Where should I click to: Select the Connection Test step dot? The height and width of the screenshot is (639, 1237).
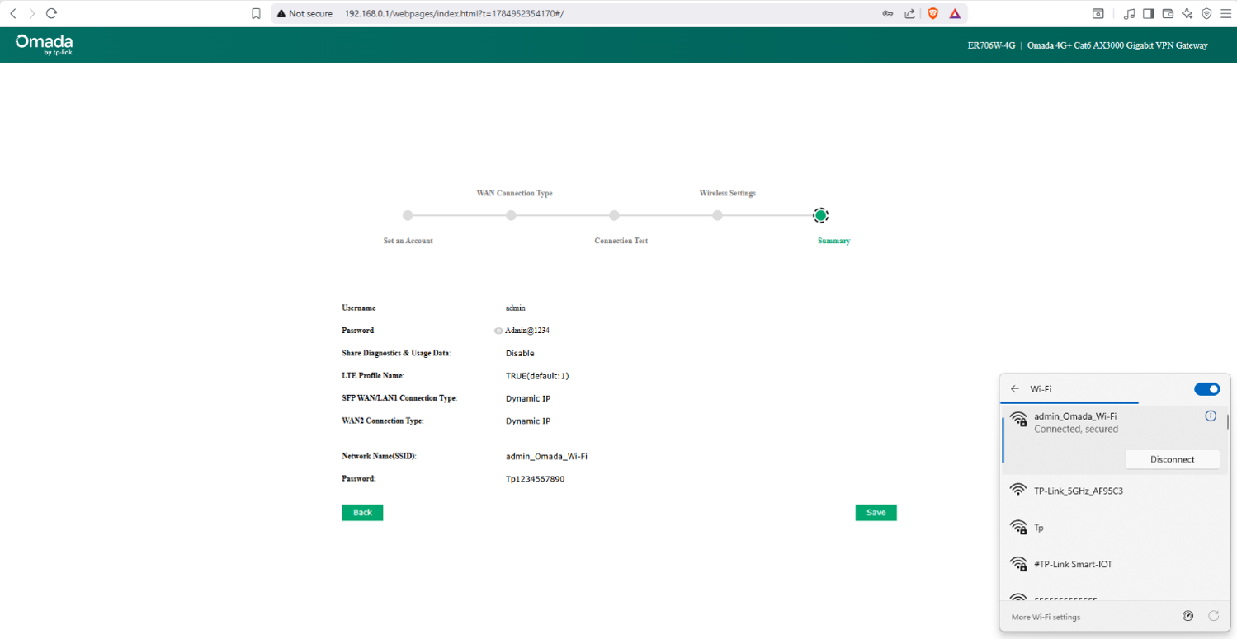[x=614, y=215]
